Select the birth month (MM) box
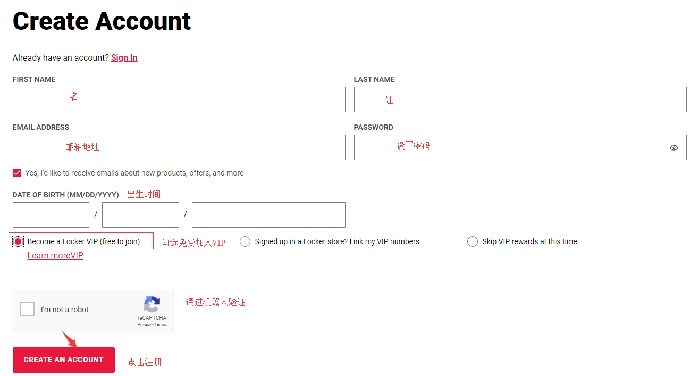The image size is (690, 376). 51,215
